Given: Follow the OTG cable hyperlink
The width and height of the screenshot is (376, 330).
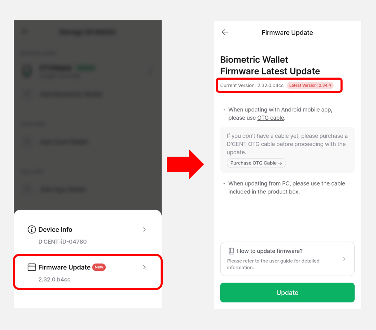Looking at the screenshot, I should [x=271, y=118].
